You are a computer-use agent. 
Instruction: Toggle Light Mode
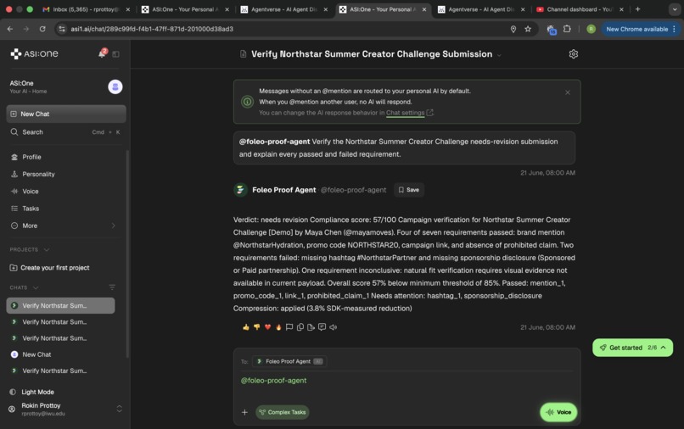point(33,392)
